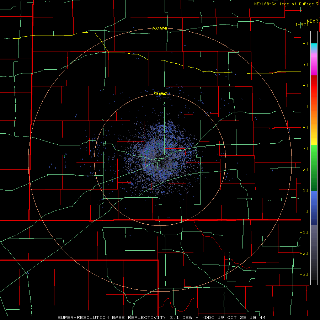Click the 3.1 DEG elevation angle text
The width and height of the screenshot is (320, 320).
[x=182, y=318]
